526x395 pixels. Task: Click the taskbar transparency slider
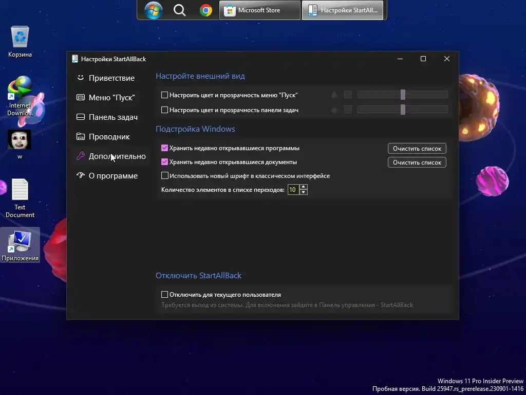(403, 110)
